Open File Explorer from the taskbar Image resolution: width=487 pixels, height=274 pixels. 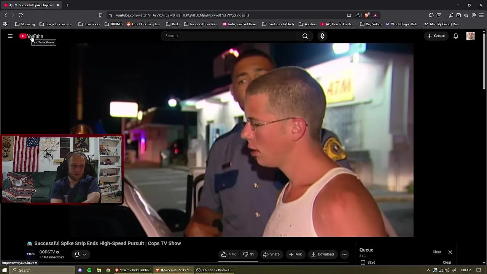click(99, 270)
